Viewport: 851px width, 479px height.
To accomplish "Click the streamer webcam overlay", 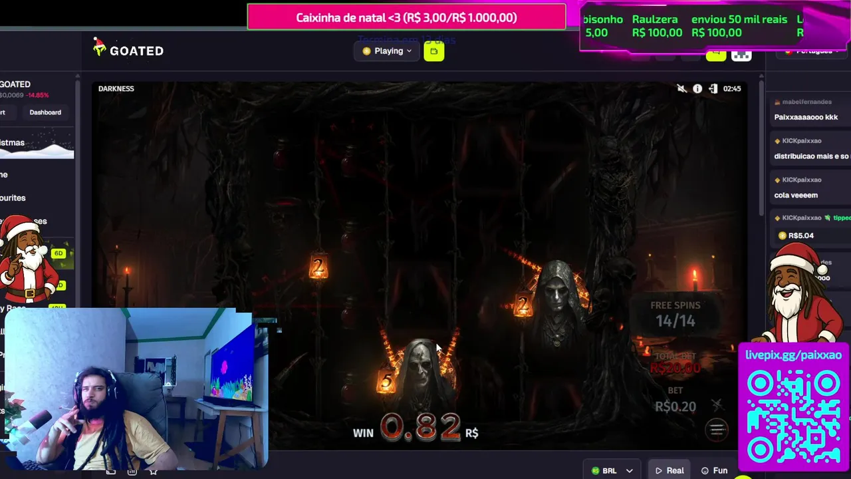I will pyautogui.click(x=136, y=389).
